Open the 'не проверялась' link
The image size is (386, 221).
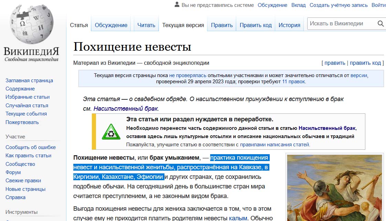point(187,75)
